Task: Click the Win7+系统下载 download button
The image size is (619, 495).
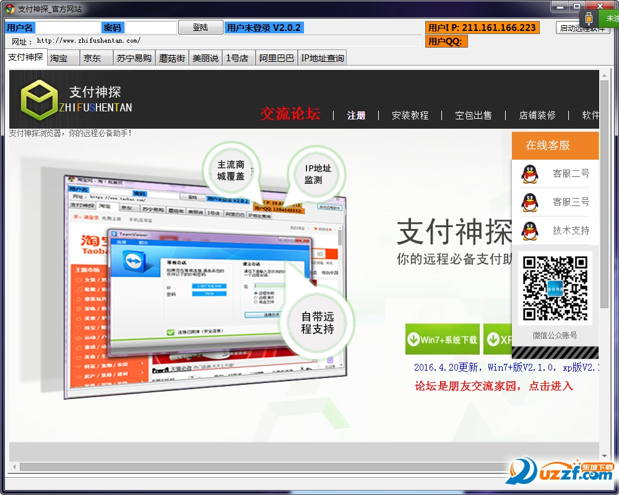Action: 443,340
